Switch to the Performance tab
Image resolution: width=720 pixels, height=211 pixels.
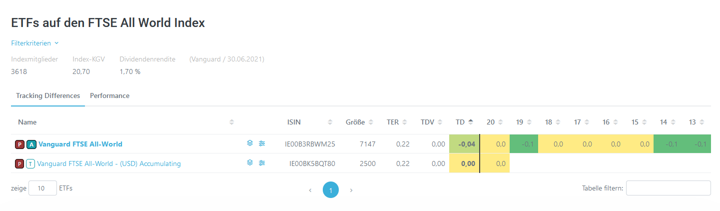109,95
